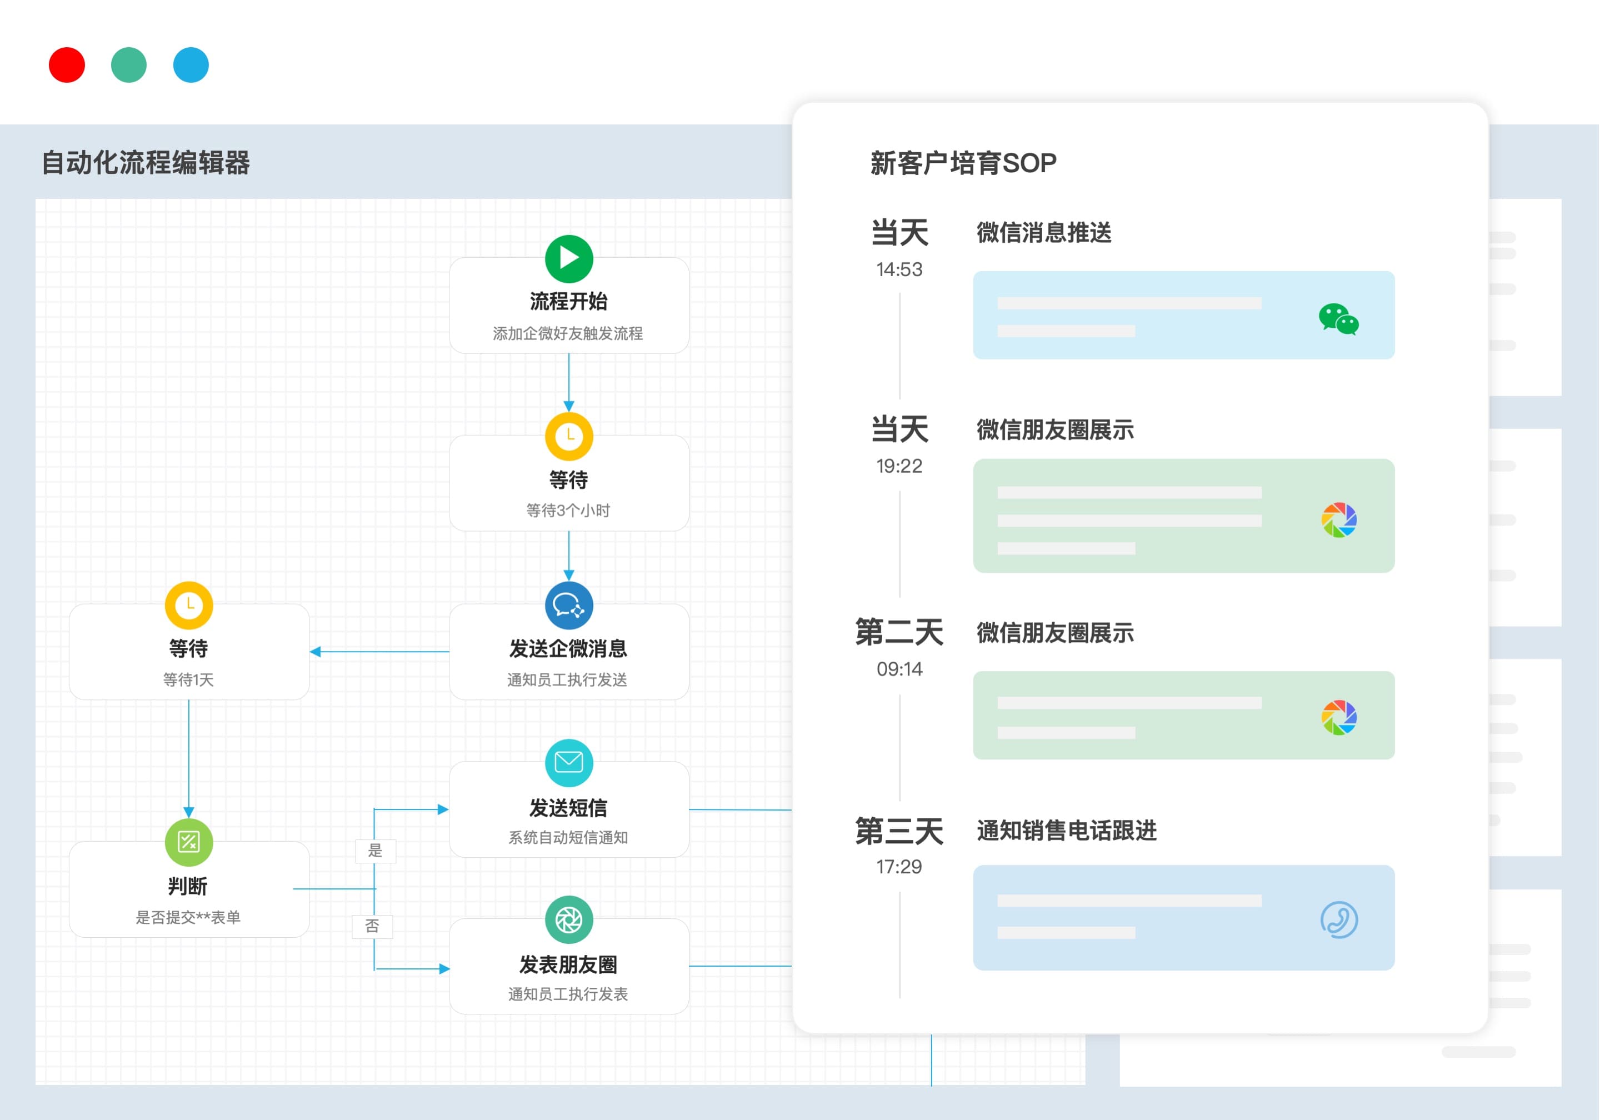This screenshot has height=1120, width=1600.
Task: Click the teal envelope icon for 发送短信
Action: [569, 762]
